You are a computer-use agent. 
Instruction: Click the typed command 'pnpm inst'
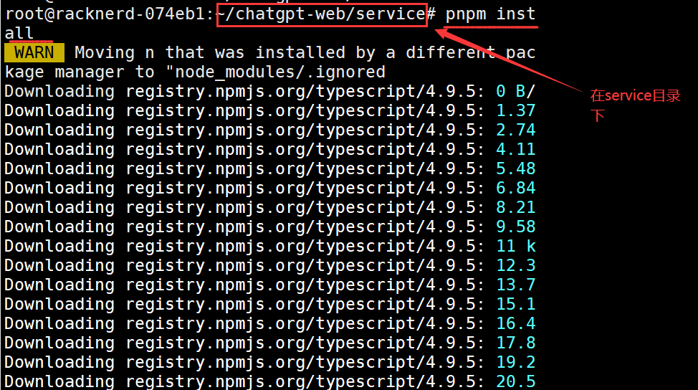tap(490, 14)
